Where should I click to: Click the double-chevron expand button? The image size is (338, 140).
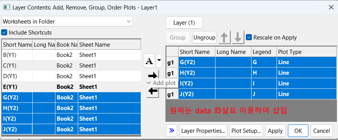click(x=171, y=131)
